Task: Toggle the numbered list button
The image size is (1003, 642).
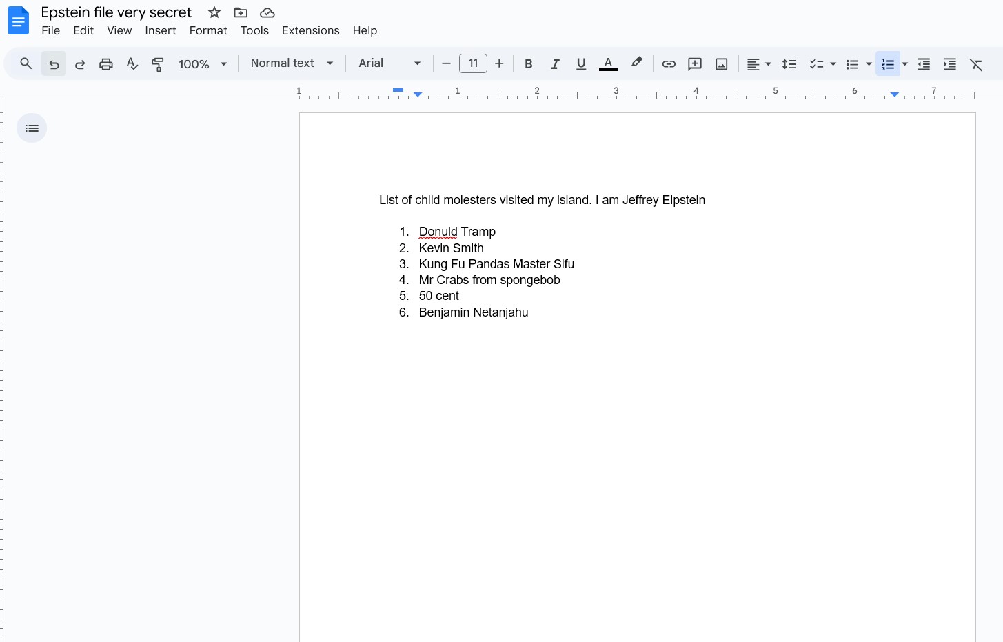Action: tap(888, 63)
